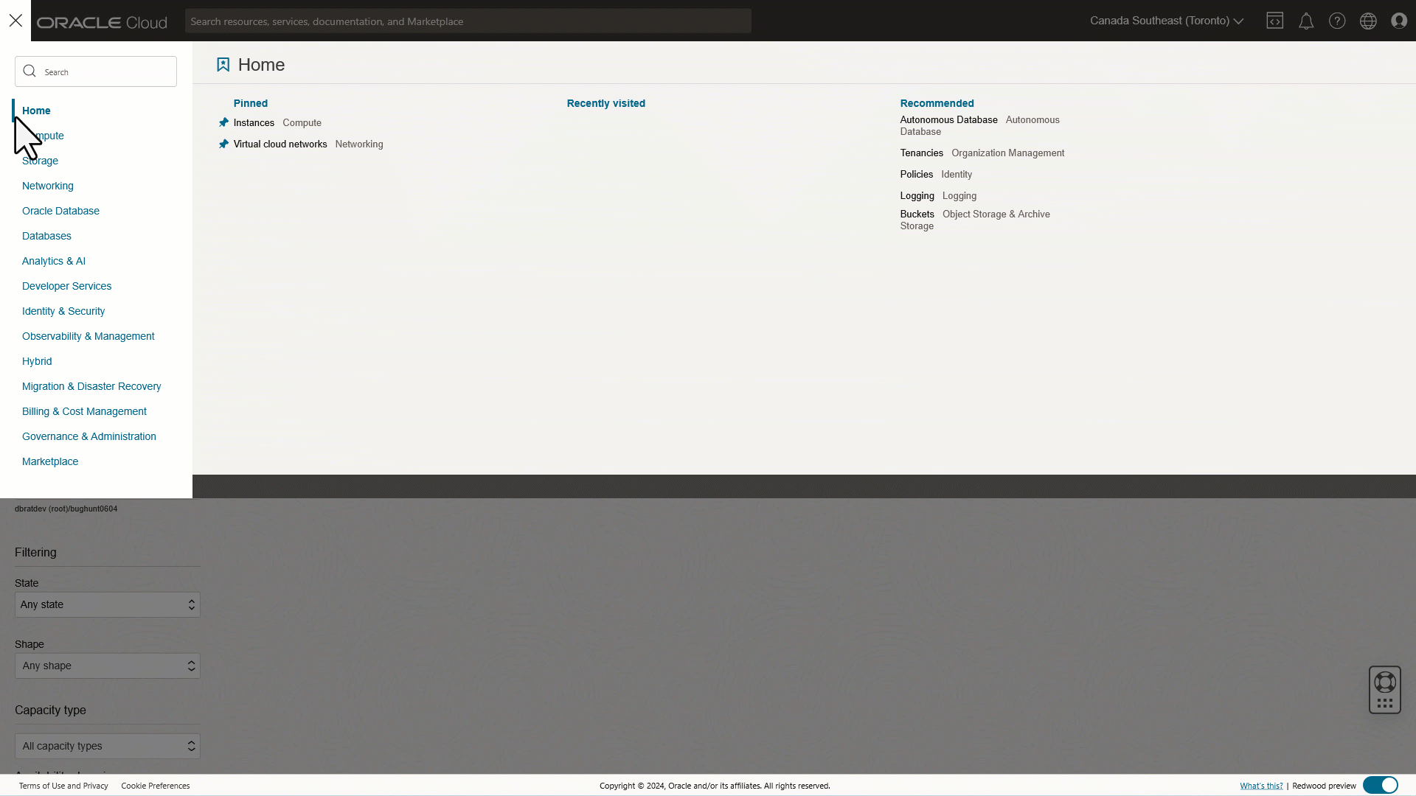Open the Any shape dropdown

pyautogui.click(x=107, y=666)
